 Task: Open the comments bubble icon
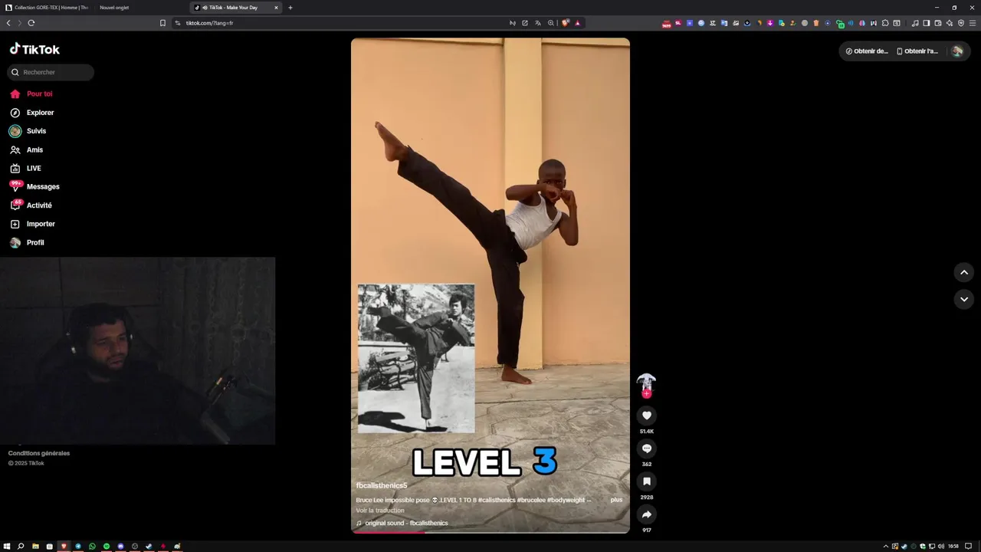click(646, 449)
